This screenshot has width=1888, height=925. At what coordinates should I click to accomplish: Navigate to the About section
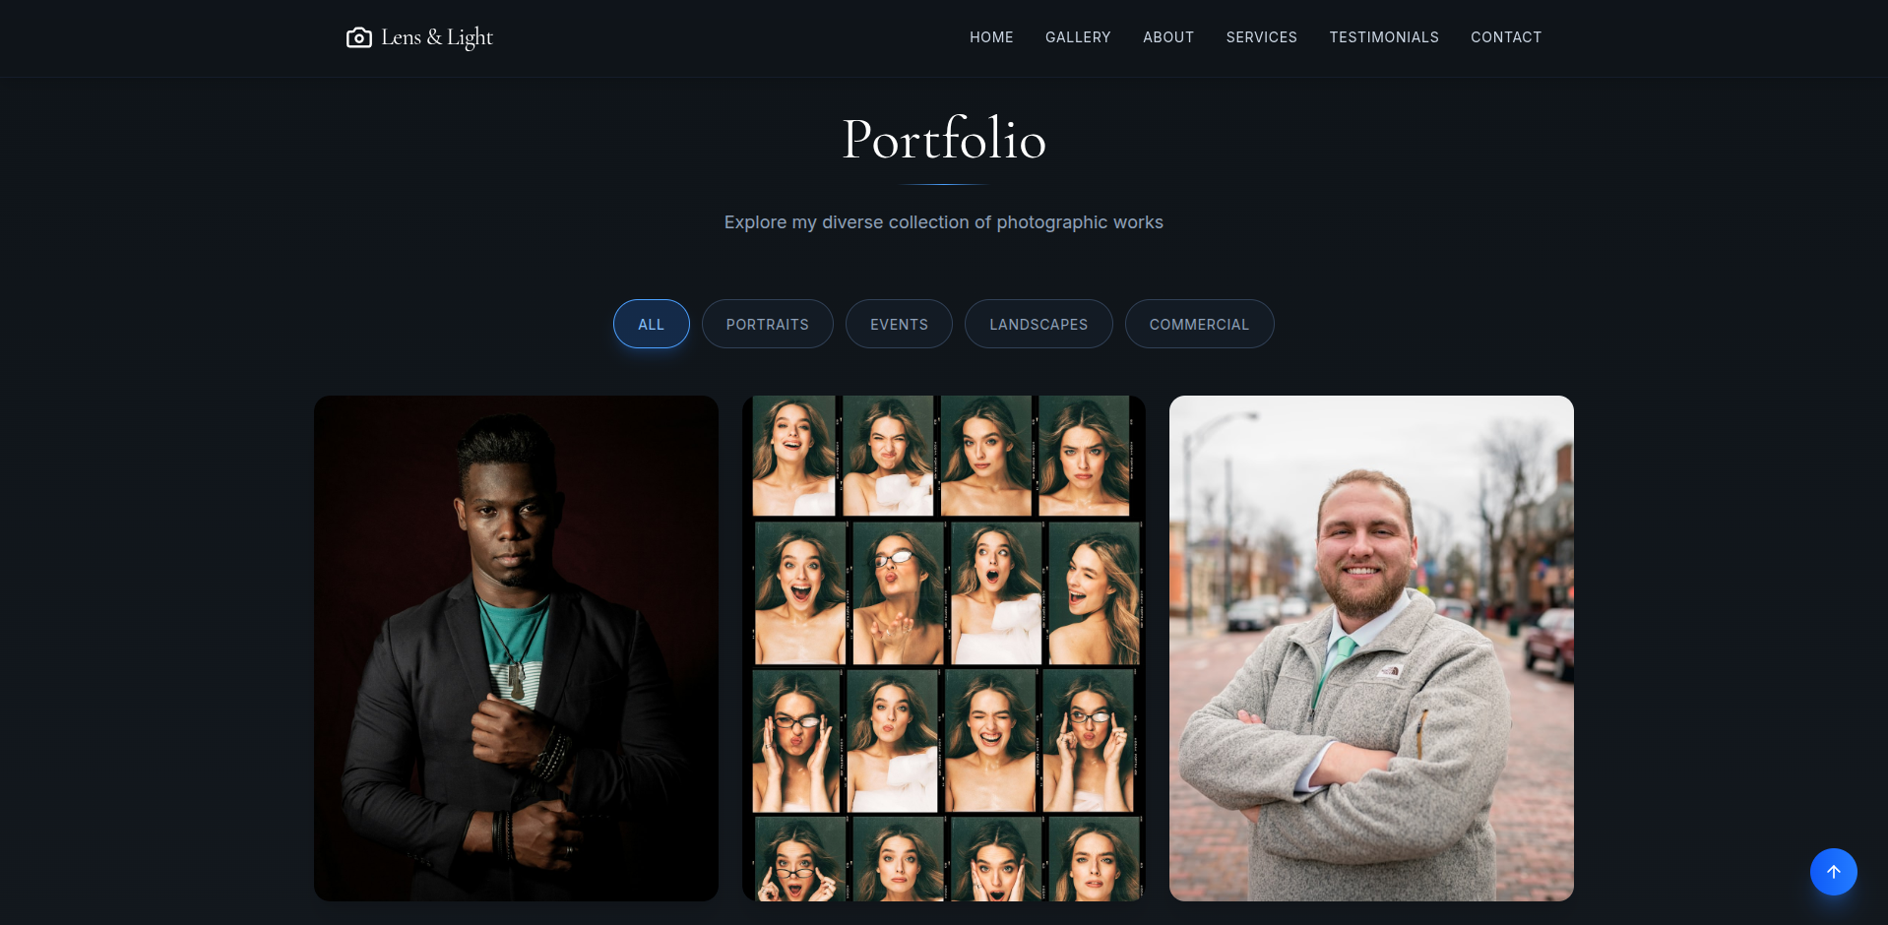1168,37
